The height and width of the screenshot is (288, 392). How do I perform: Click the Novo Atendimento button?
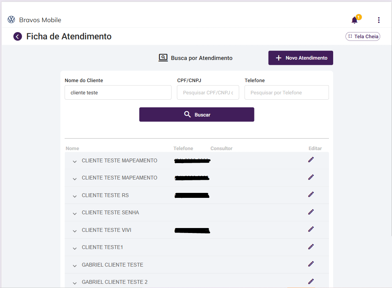[301, 58]
